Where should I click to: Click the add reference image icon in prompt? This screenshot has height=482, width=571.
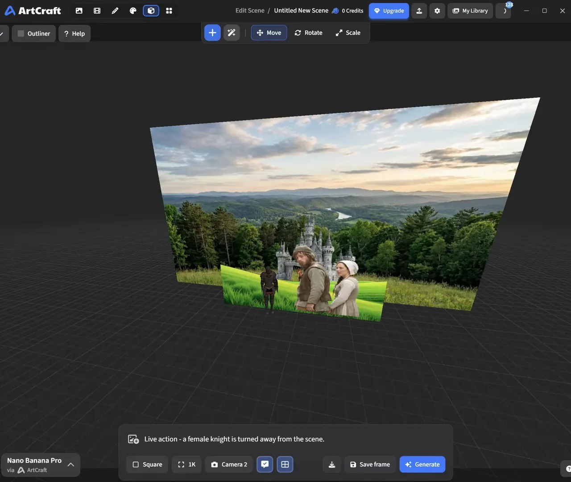tap(133, 439)
